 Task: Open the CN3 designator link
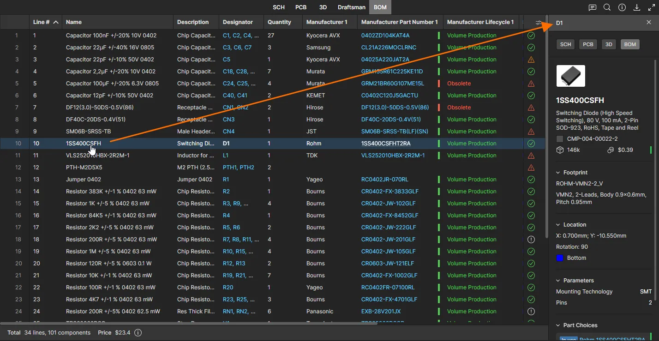tap(228, 120)
